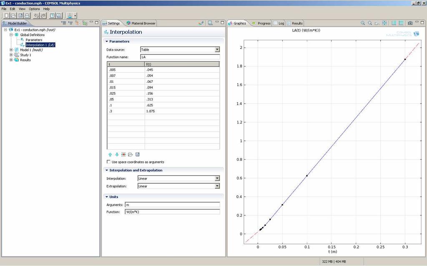
Task: Click the orange tree-node icon in Model Builder
Action: click(78, 23)
